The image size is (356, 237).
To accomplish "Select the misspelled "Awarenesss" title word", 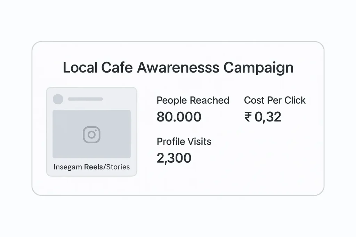I will pos(178,67).
